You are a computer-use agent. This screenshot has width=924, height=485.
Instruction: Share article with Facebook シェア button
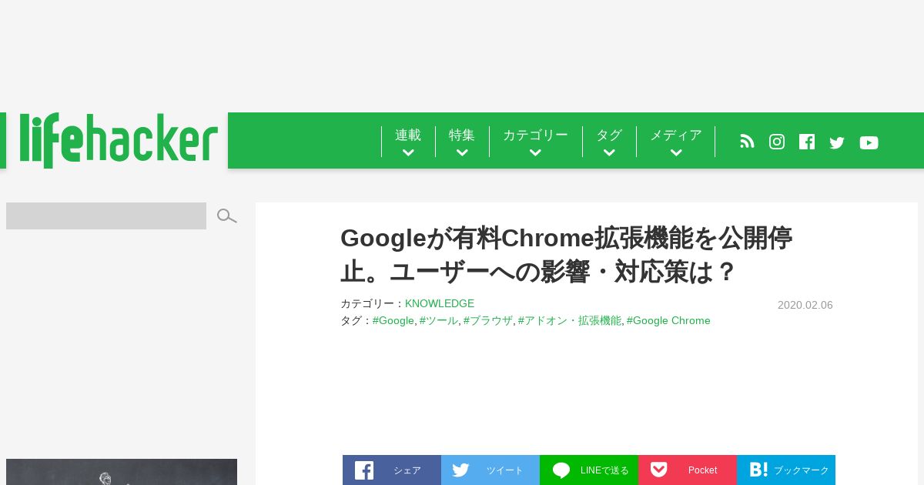click(392, 470)
